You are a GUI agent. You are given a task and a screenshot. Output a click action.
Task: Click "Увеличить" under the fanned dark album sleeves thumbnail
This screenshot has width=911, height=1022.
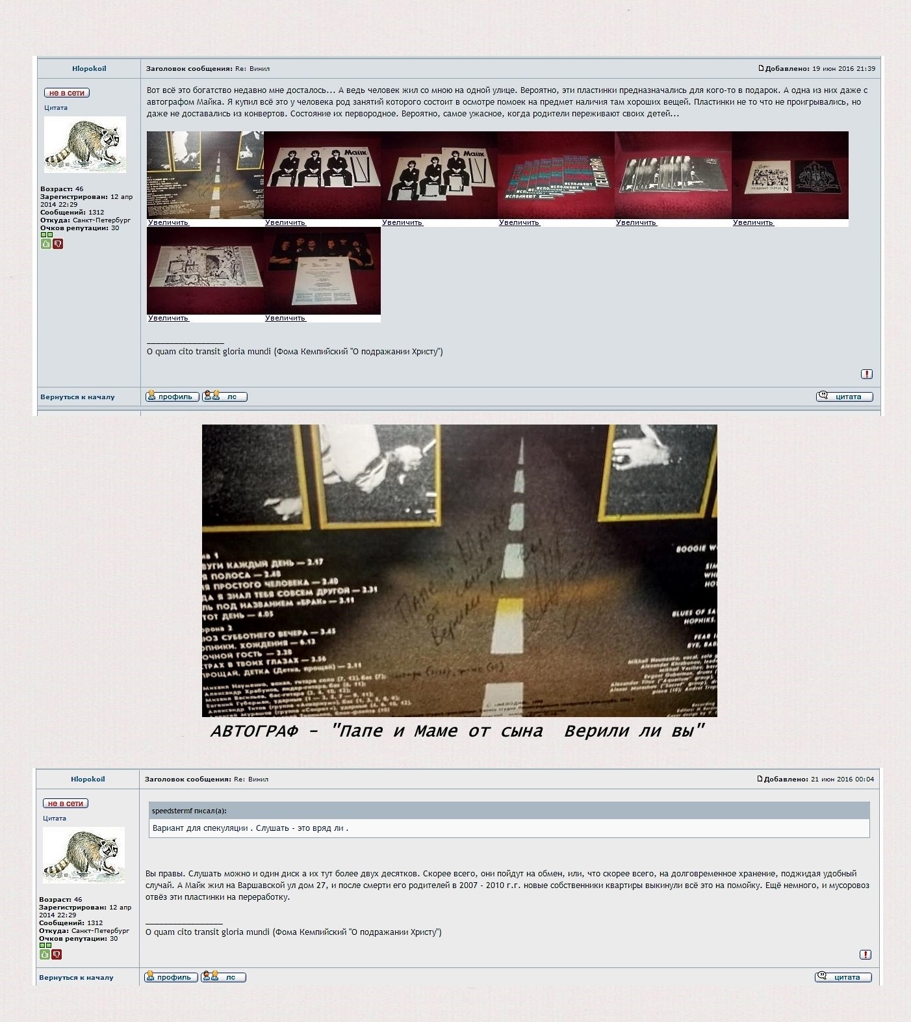636,222
